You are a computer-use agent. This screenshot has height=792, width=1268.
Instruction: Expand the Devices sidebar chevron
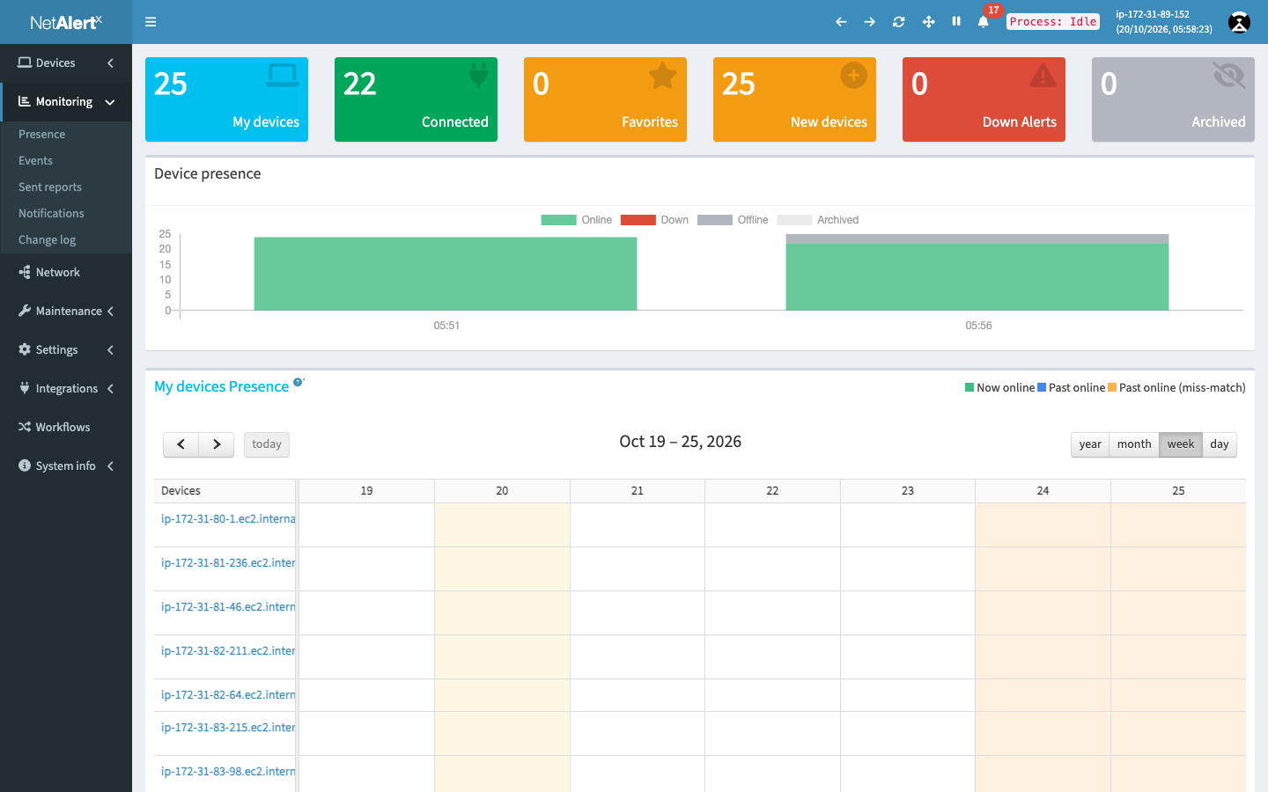pos(110,62)
